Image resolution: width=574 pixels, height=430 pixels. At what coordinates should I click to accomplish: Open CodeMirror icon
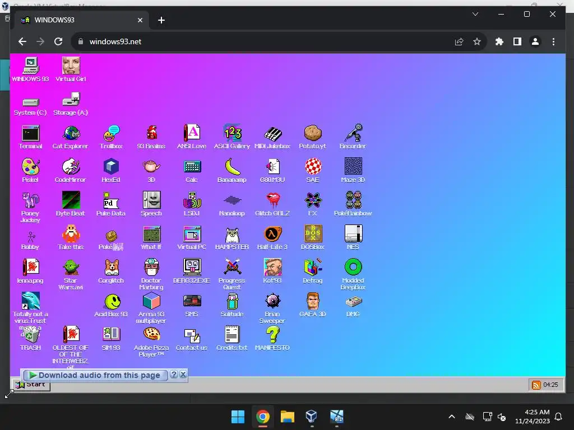pyautogui.click(x=70, y=171)
